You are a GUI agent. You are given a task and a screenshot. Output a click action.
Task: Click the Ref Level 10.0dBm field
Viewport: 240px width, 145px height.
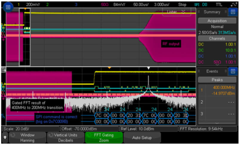click(149, 129)
